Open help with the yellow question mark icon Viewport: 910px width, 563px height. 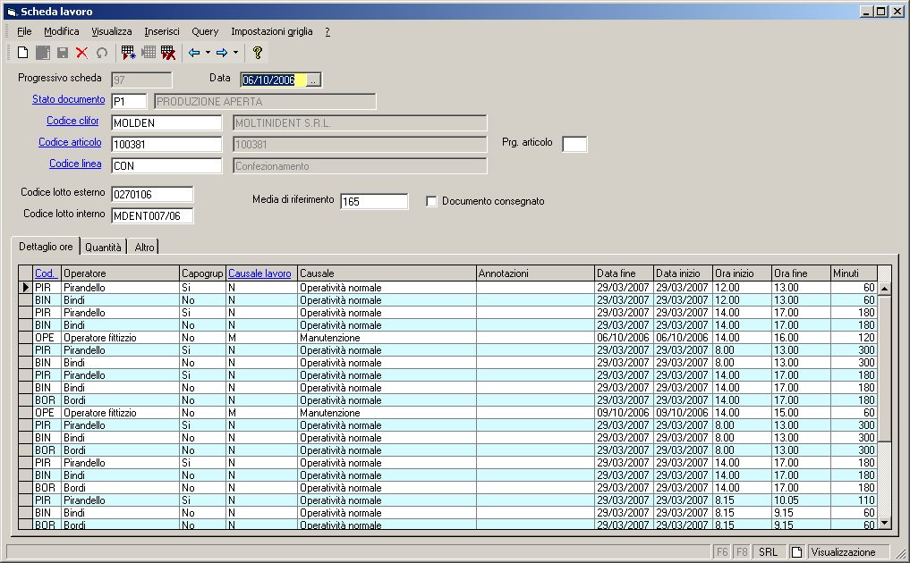257,52
